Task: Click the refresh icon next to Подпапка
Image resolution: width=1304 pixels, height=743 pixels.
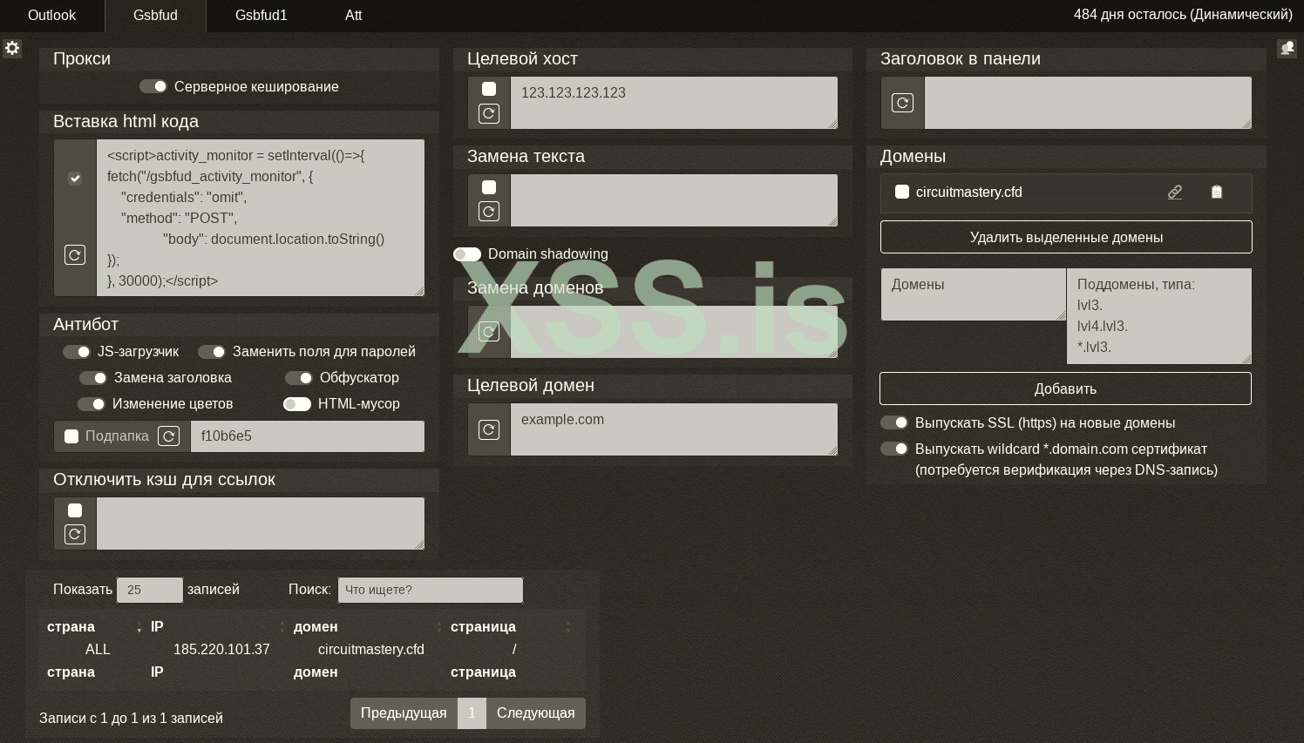Action: [x=169, y=436]
